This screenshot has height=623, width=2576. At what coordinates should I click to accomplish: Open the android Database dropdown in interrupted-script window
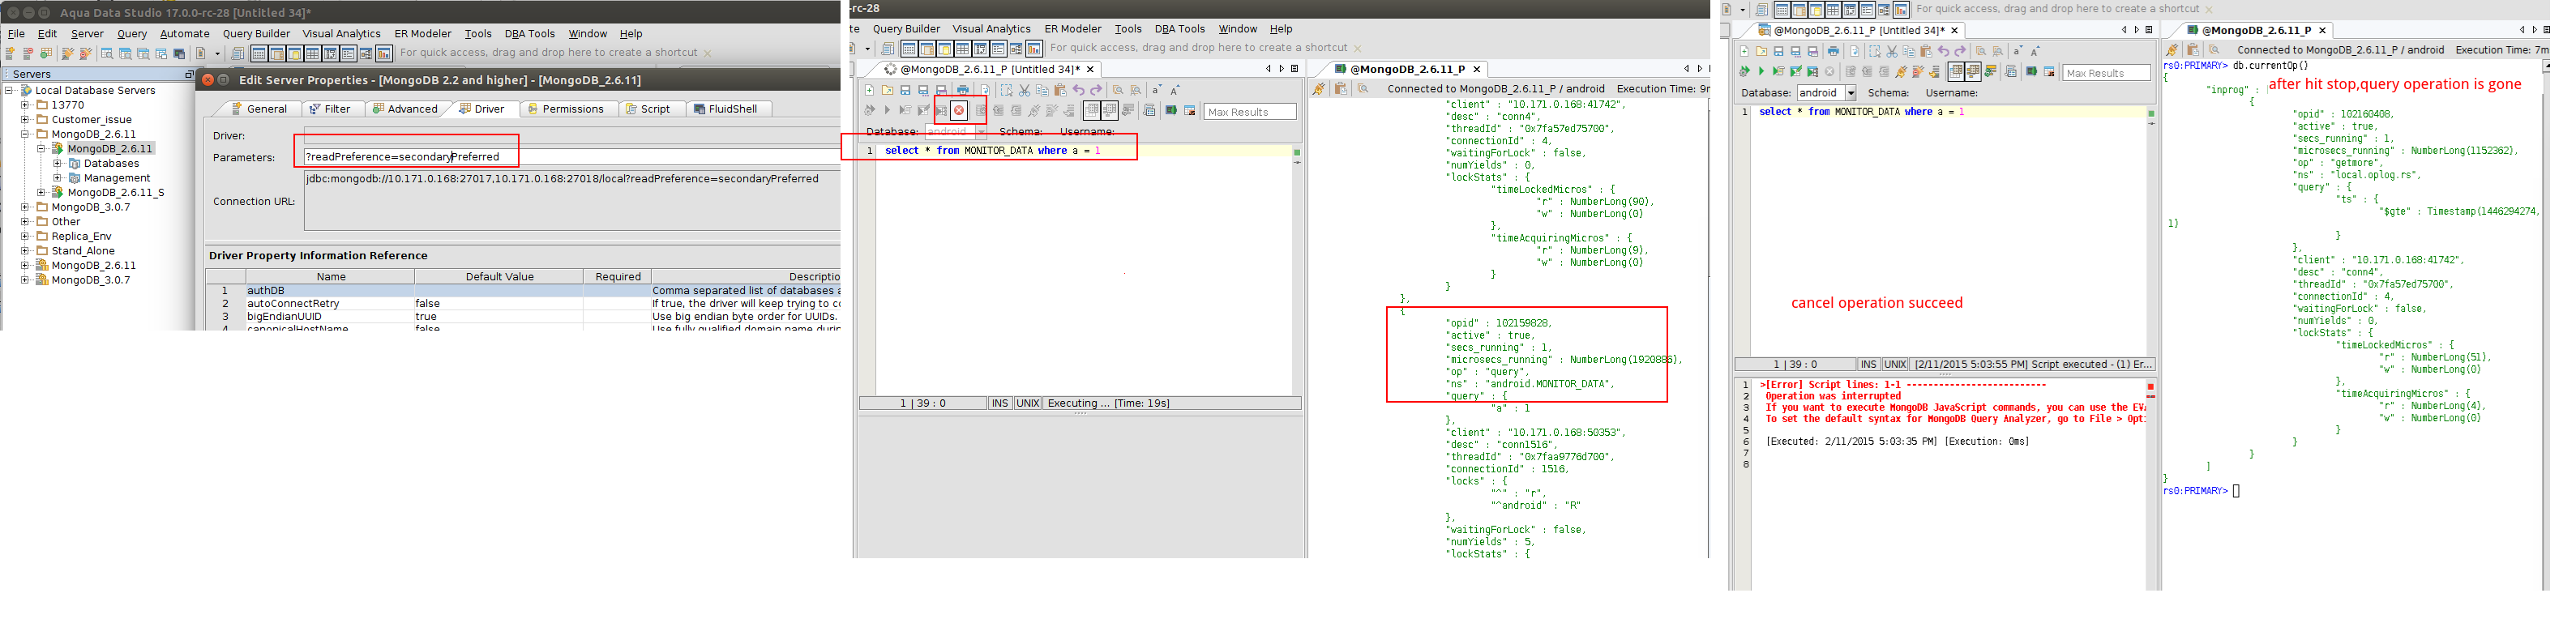(1850, 93)
